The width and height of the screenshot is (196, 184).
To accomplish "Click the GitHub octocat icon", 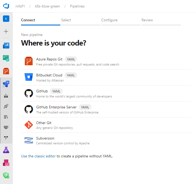I will pyautogui.click(x=29, y=93).
